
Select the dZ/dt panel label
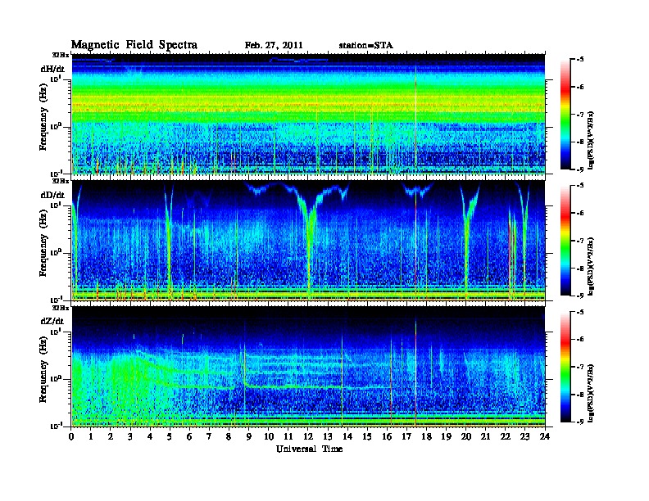[x=52, y=321]
